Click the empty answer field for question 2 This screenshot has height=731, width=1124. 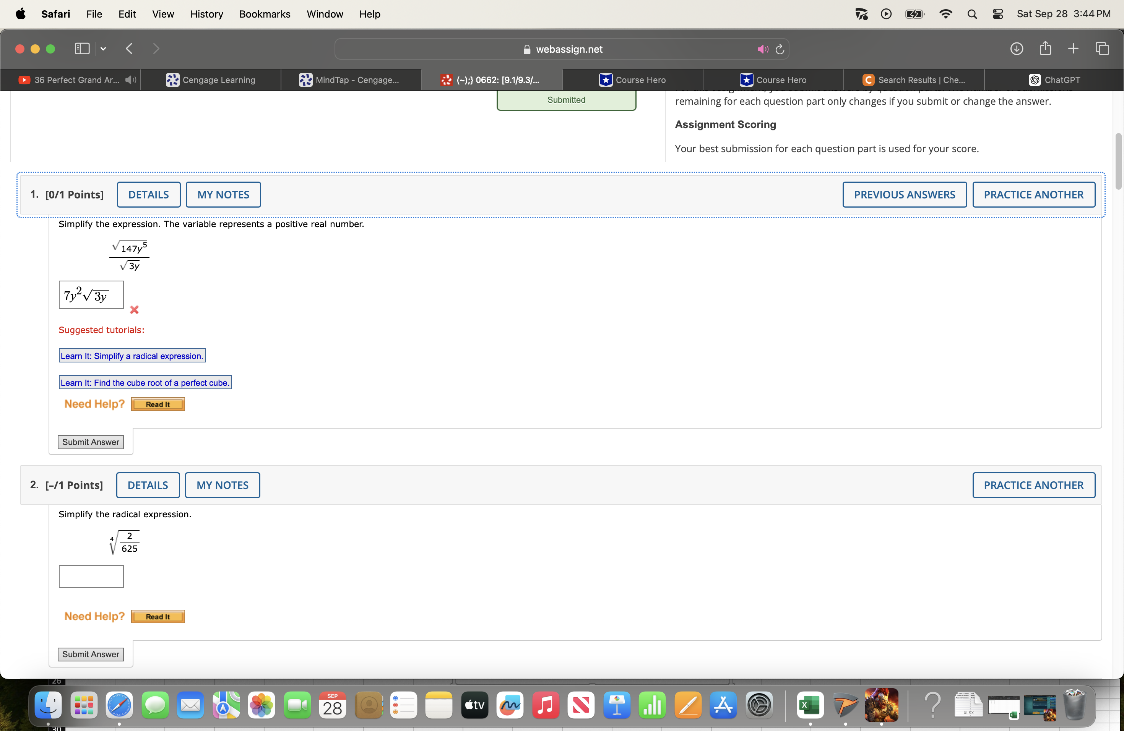[91, 577]
